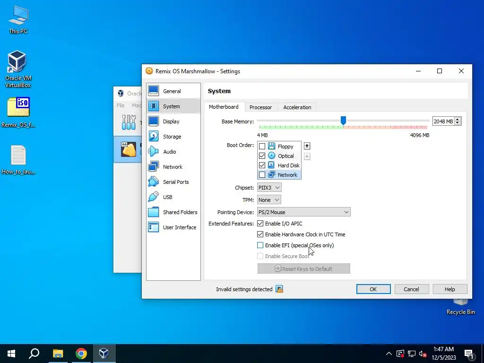Toggle Enable I/O APIC checkbox

tap(260, 224)
